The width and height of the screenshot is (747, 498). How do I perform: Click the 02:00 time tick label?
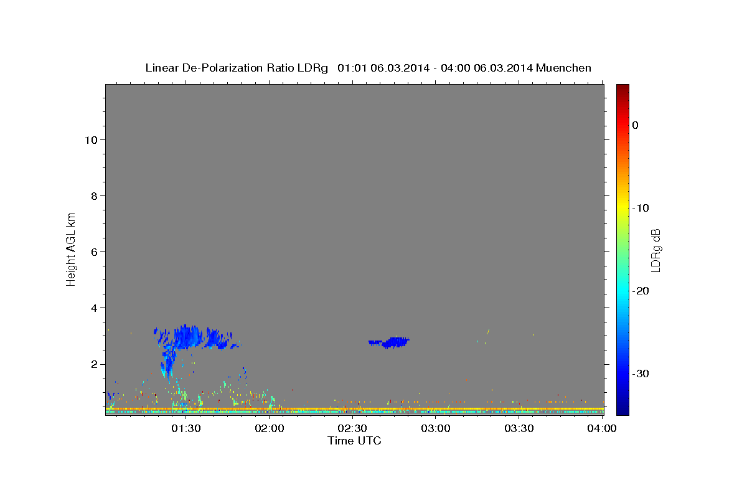tap(269, 428)
